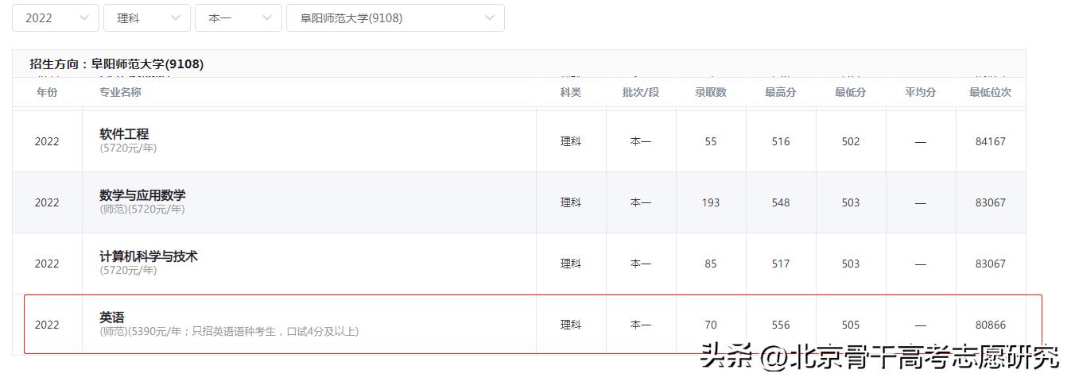
Task: Select the 数学与应用数学 major name
Action: [142, 195]
